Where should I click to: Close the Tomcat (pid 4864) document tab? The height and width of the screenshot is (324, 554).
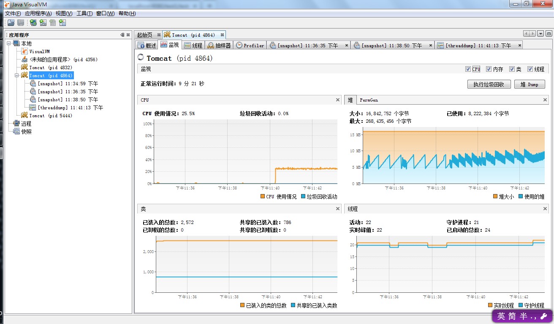click(222, 35)
